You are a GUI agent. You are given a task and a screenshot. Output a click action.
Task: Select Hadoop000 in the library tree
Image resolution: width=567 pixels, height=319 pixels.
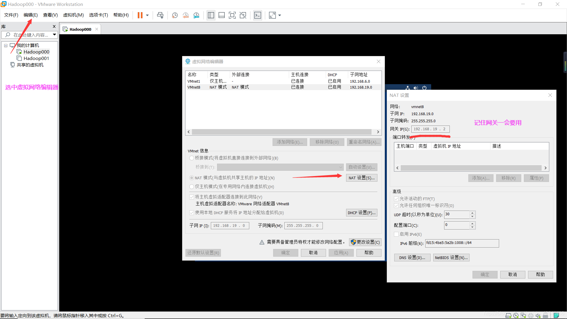click(x=36, y=52)
